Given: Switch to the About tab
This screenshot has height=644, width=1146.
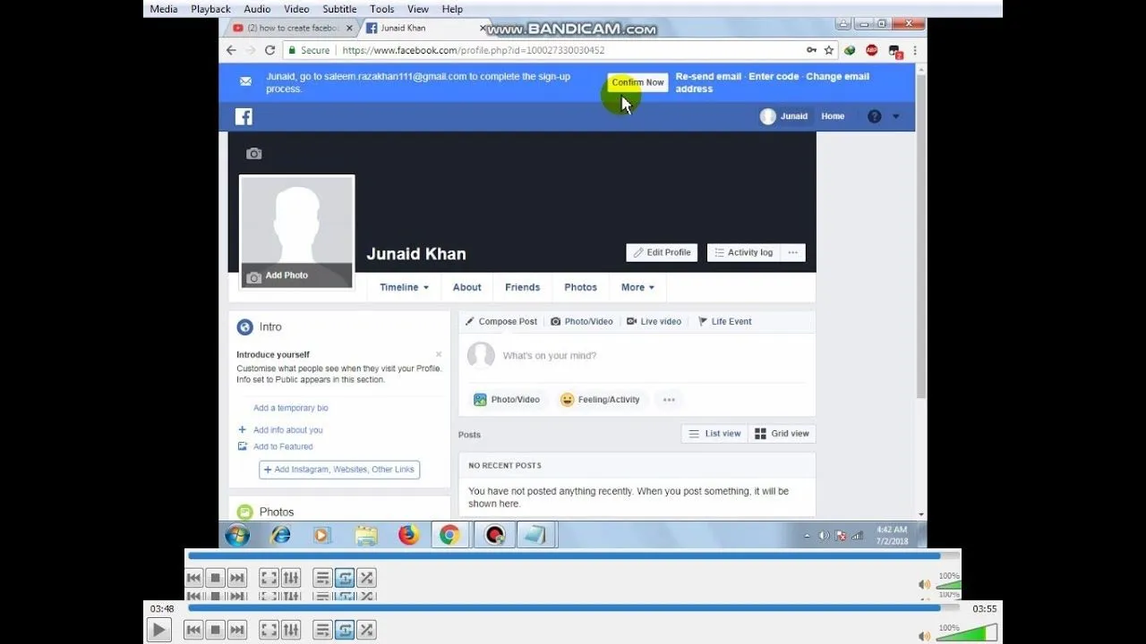Looking at the screenshot, I should [x=467, y=287].
